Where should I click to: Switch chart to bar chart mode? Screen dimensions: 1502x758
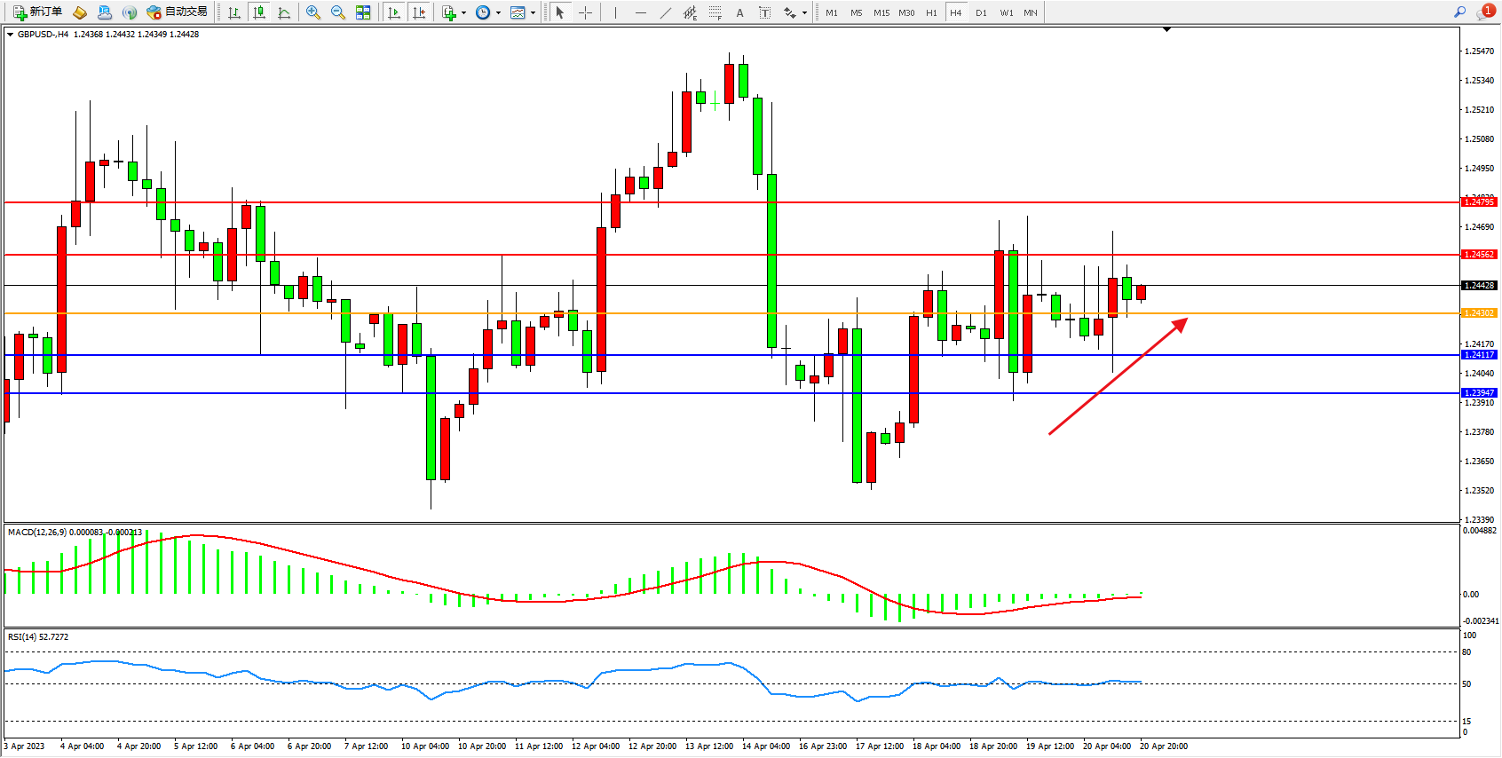click(x=234, y=12)
